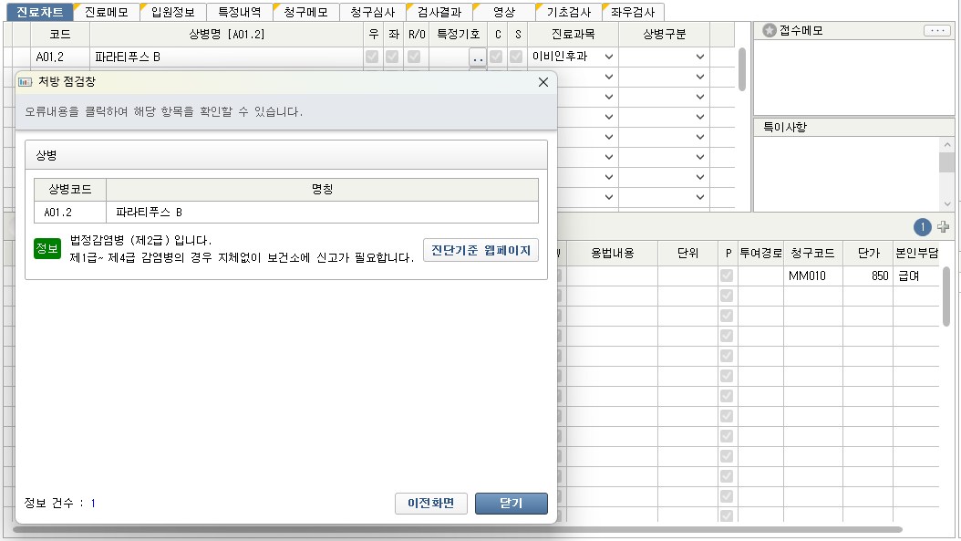The image size is (961, 541).
Task: Click the plus icon above the prescription grid
Action: (943, 227)
